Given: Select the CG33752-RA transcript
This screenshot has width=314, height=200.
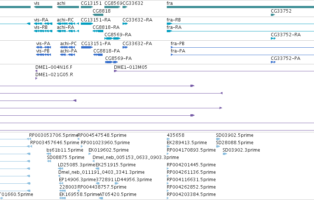Looking at the screenshot, I should coord(273,38).
